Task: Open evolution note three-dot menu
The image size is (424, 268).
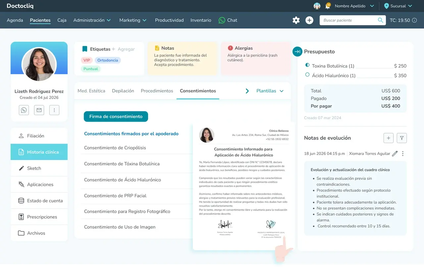Action: coord(403,154)
